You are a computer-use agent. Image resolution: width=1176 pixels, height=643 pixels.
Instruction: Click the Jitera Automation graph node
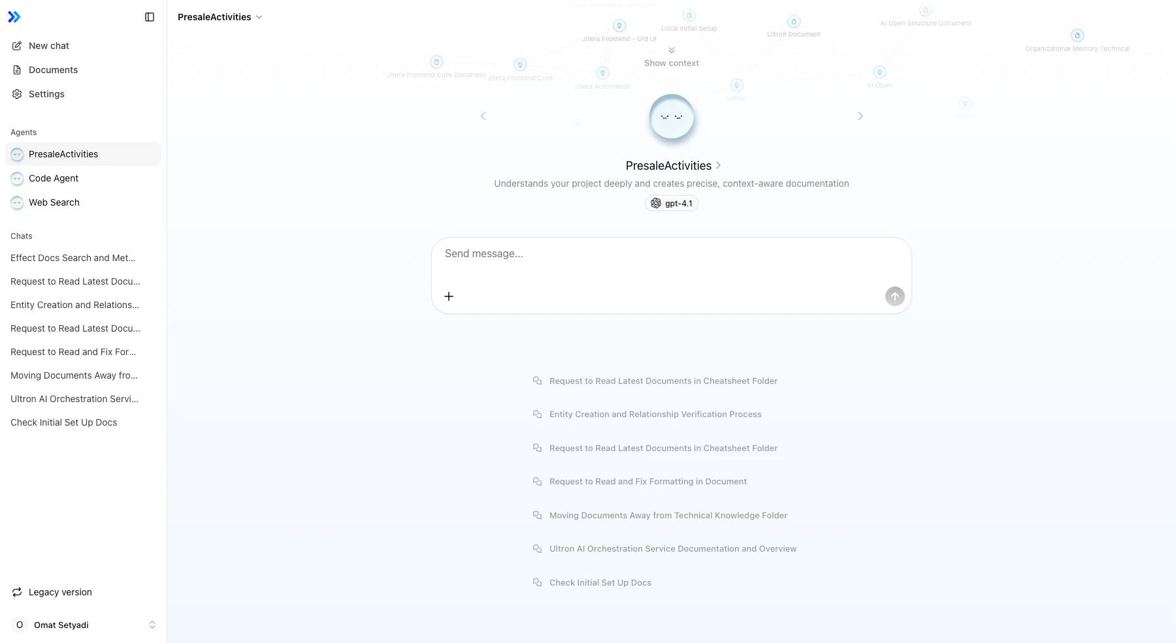click(603, 73)
